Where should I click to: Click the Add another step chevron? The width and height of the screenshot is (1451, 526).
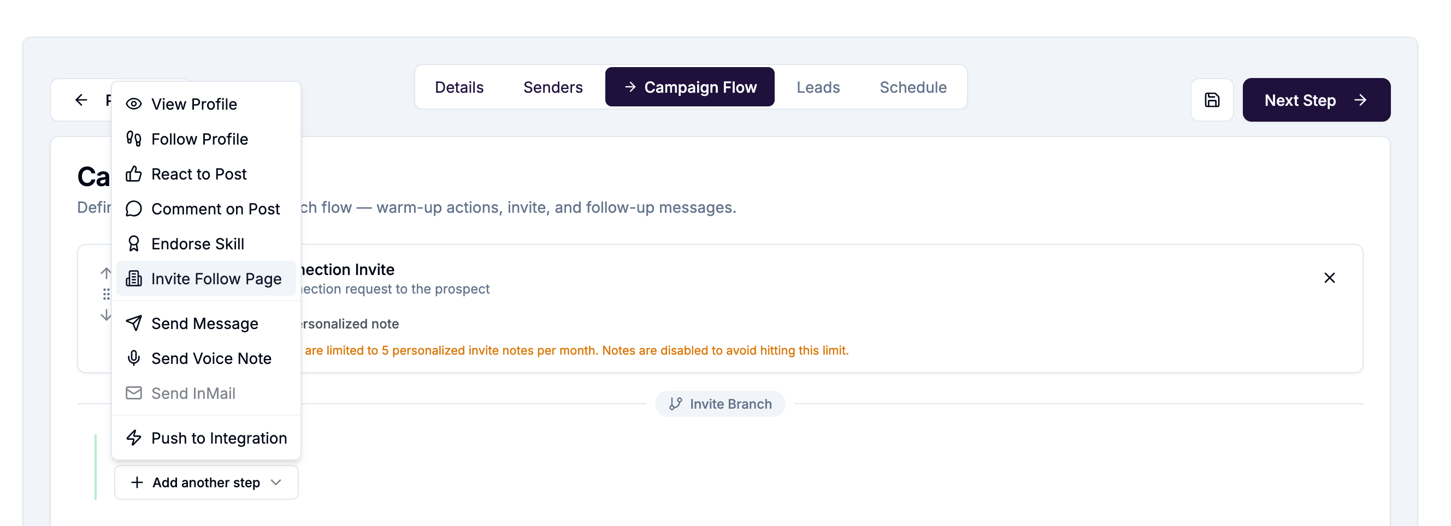pyautogui.click(x=275, y=482)
